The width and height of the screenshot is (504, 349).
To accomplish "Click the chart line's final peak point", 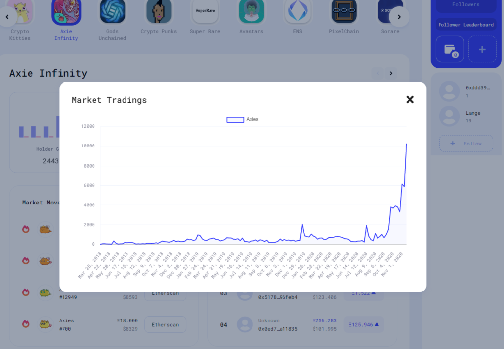I will point(406,144).
